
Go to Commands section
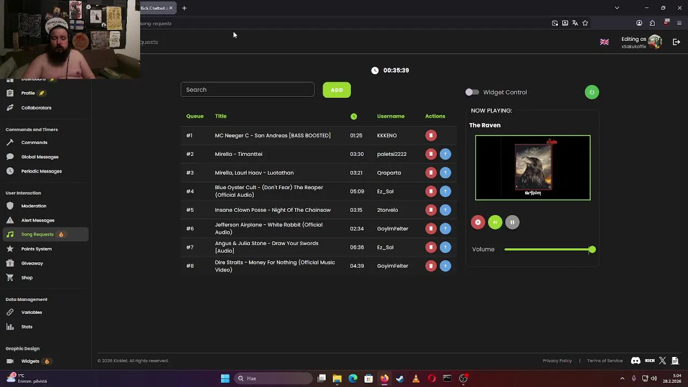[34, 142]
